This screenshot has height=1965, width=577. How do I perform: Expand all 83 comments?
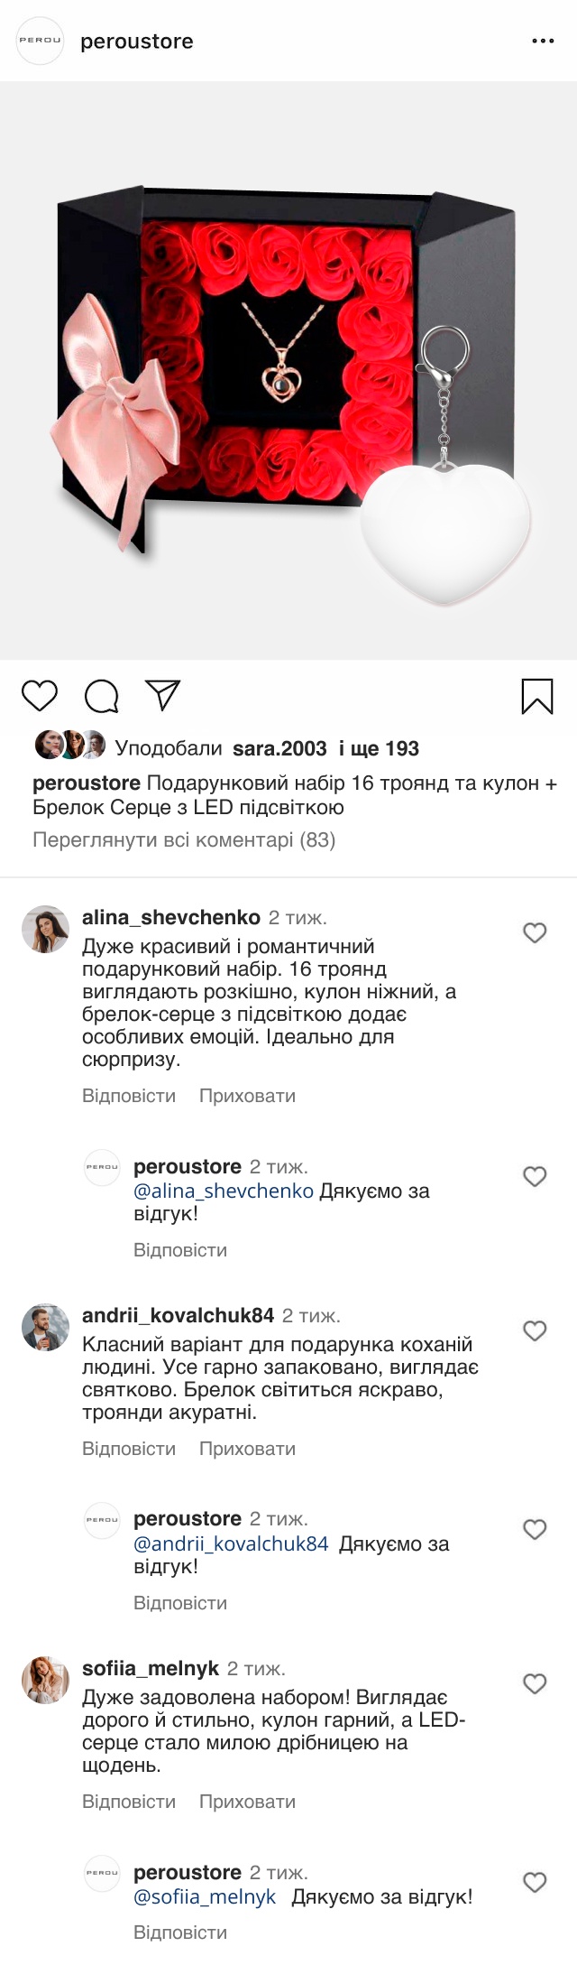[184, 840]
